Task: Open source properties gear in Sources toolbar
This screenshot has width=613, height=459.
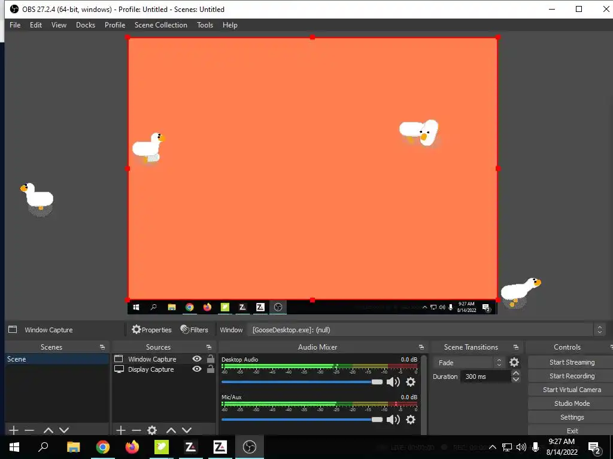Action: (152, 430)
